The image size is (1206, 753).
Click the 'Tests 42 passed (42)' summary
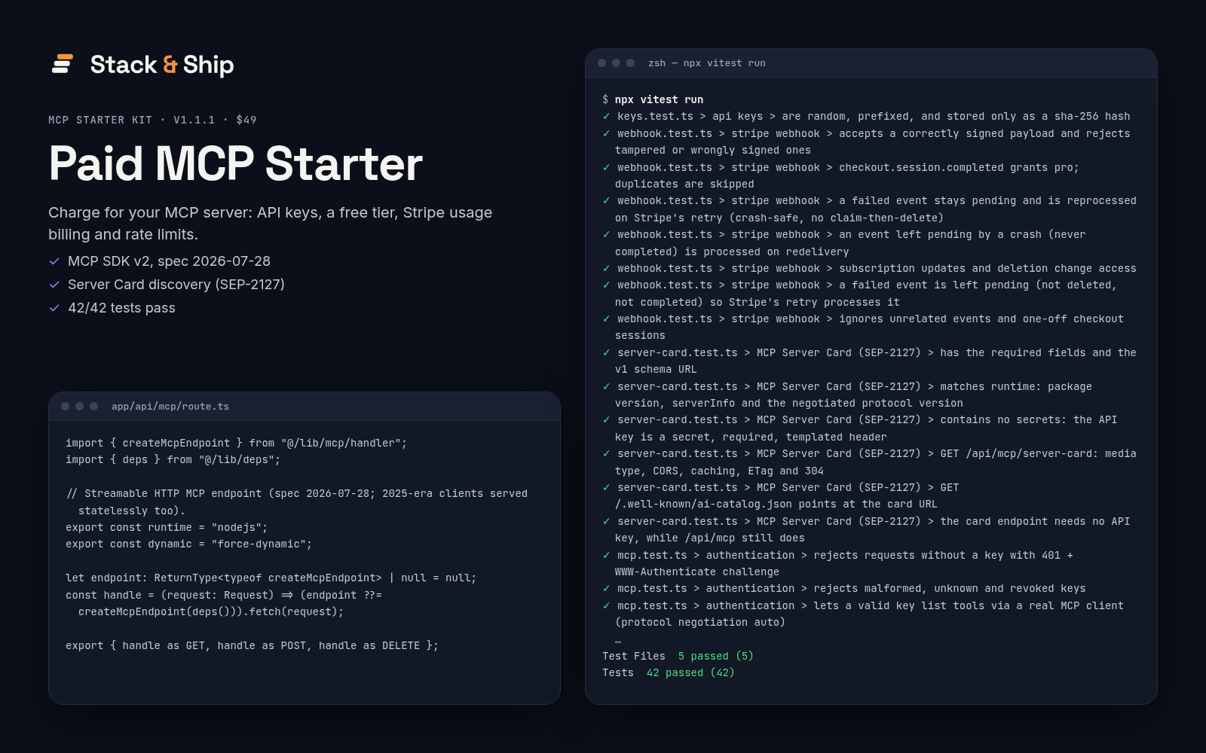tap(669, 672)
